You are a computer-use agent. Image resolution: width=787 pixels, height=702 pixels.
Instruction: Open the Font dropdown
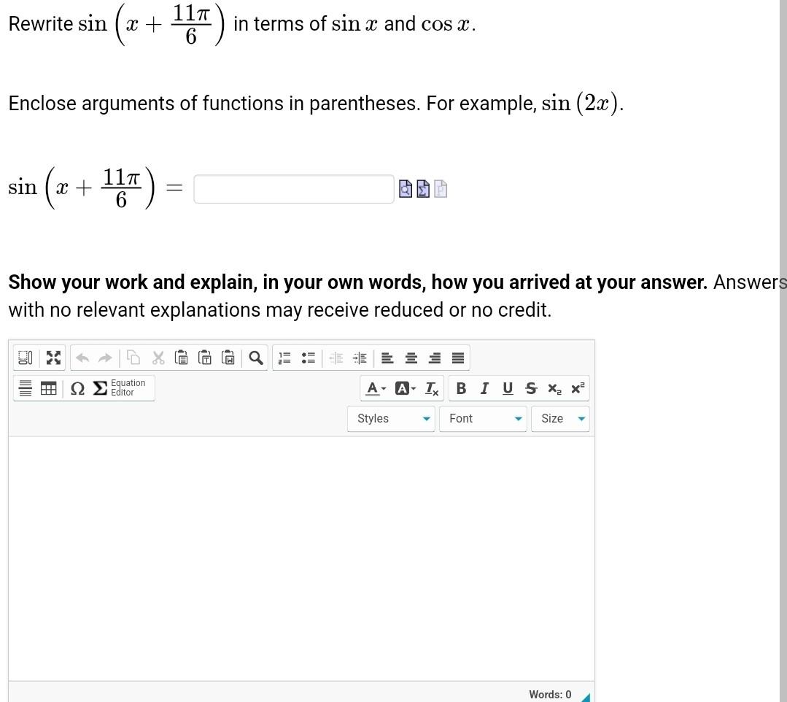click(483, 418)
